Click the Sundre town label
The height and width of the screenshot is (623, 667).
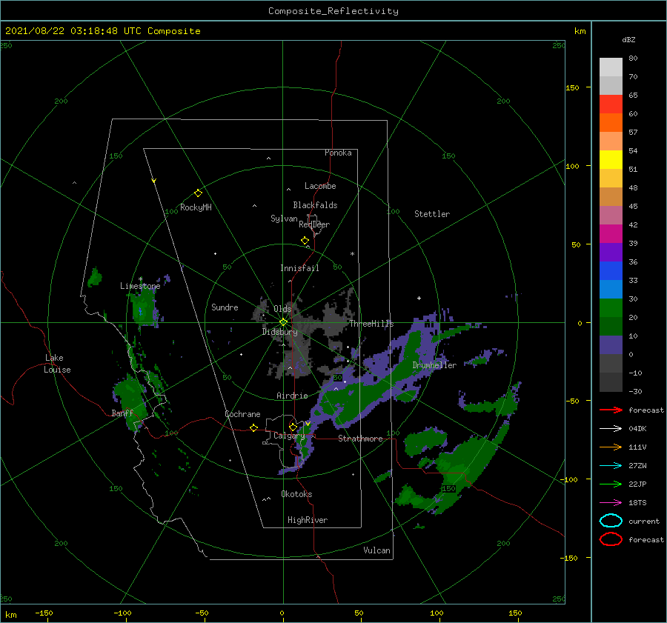pos(225,307)
